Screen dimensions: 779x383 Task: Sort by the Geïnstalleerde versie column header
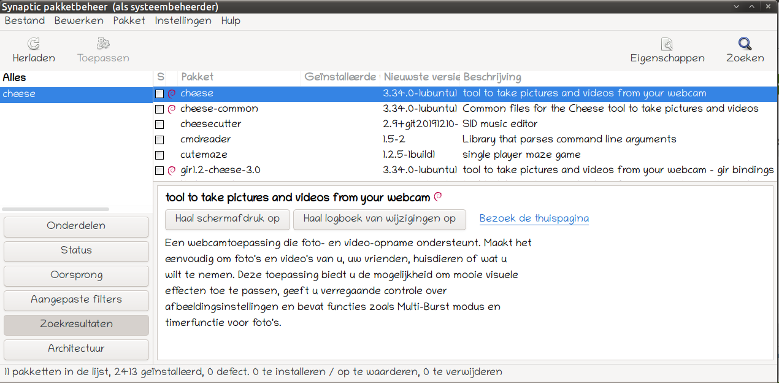click(x=341, y=77)
